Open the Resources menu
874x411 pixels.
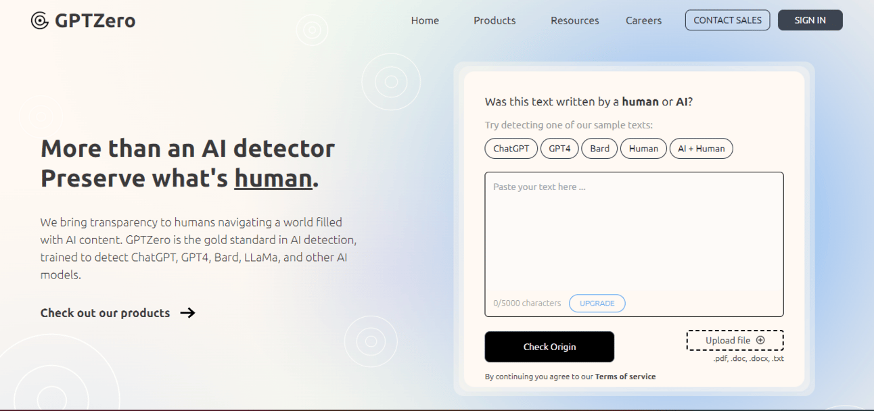(x=574, y=20)
